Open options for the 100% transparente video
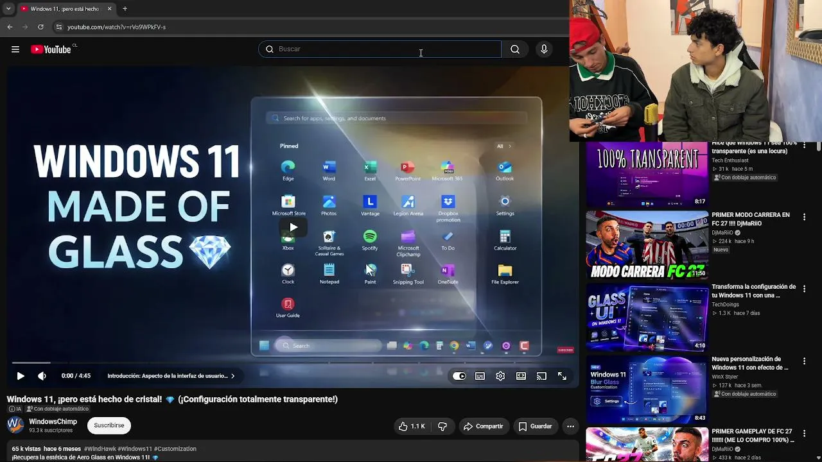This screenshot has height=462, width=822. (804, 146)
